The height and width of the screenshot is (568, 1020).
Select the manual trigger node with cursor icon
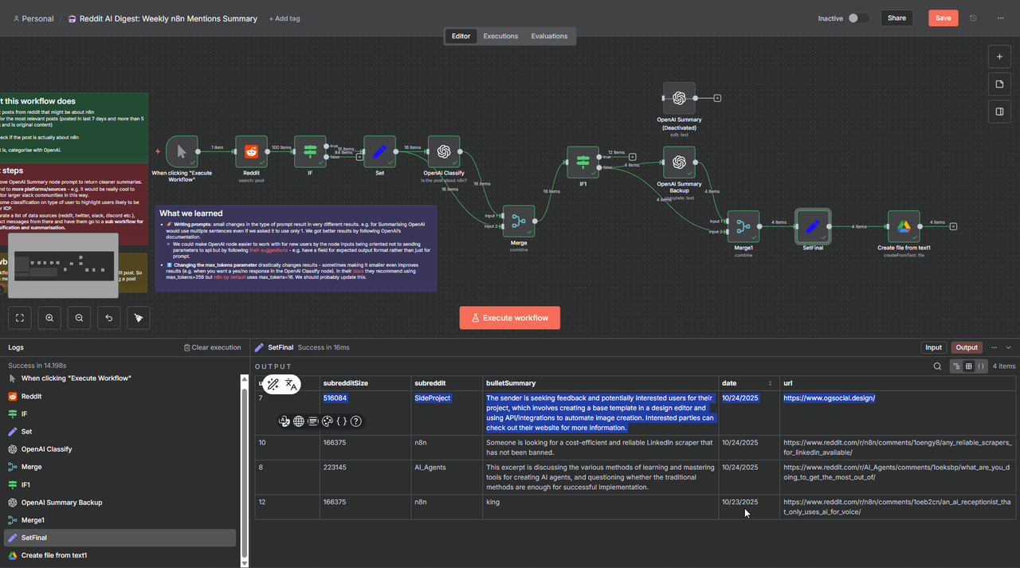pyautogui.click(x=182, y=151)
